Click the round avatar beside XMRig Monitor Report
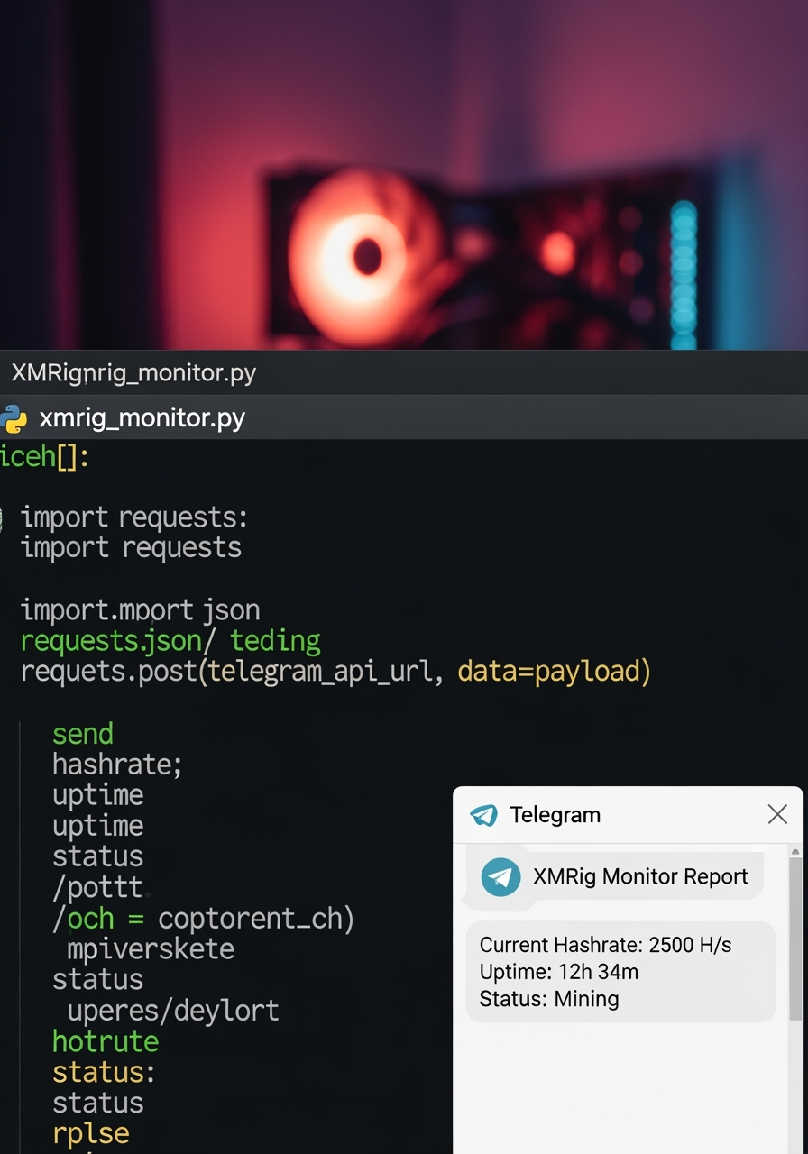The height and width of the screenshot is (1154, 808). click(x=500, y=877)
